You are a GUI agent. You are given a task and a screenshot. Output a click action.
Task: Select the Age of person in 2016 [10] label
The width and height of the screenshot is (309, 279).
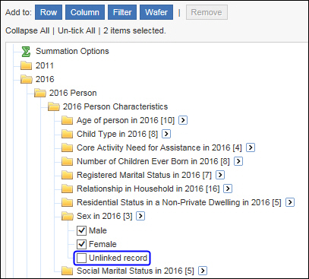click(126, 120)
